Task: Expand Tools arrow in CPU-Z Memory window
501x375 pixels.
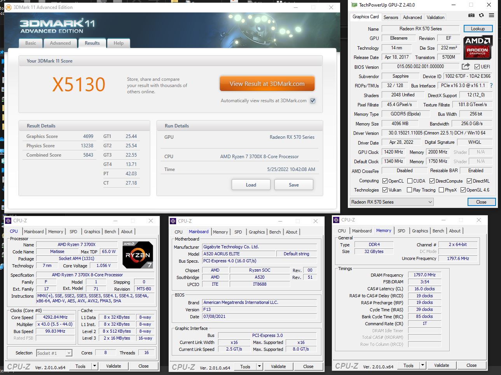Action: (422, 366)
